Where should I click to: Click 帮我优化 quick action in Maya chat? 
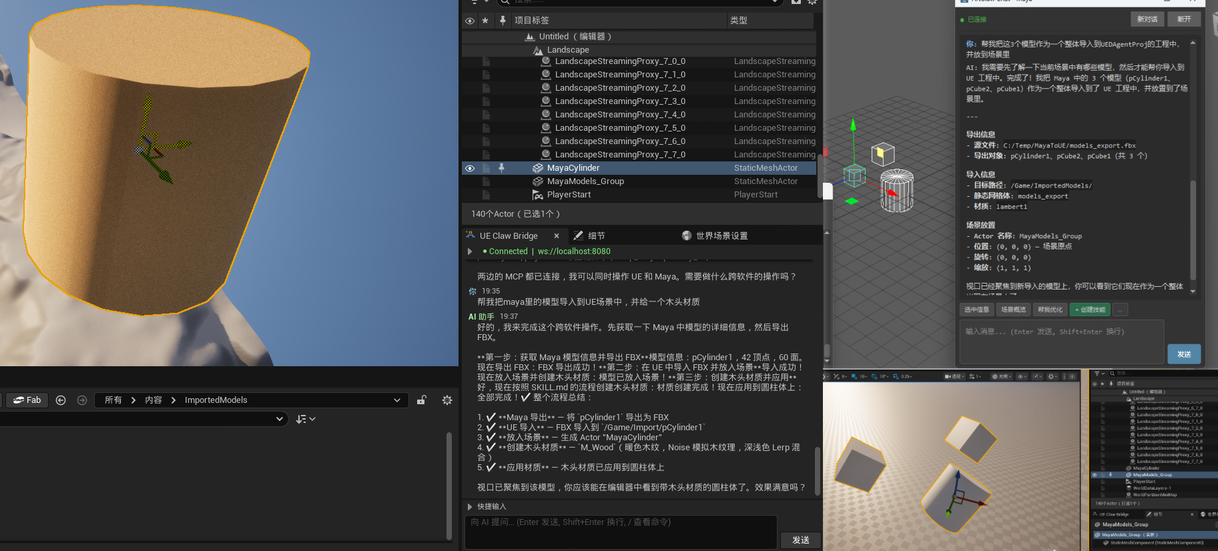pyautogui.click(x=1050, y=310)
